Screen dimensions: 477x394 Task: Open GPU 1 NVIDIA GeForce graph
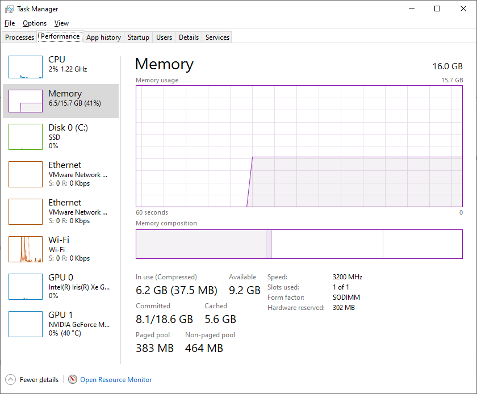click(x=26, y=324)
